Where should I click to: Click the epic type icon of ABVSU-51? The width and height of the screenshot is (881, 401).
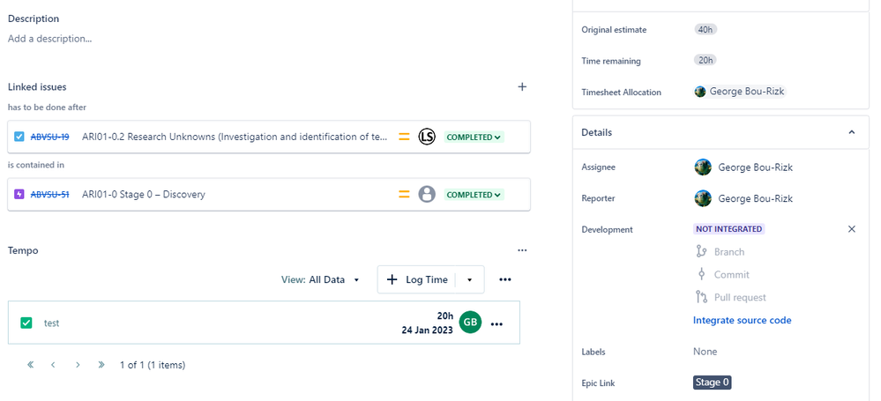[x=19, y=194]
